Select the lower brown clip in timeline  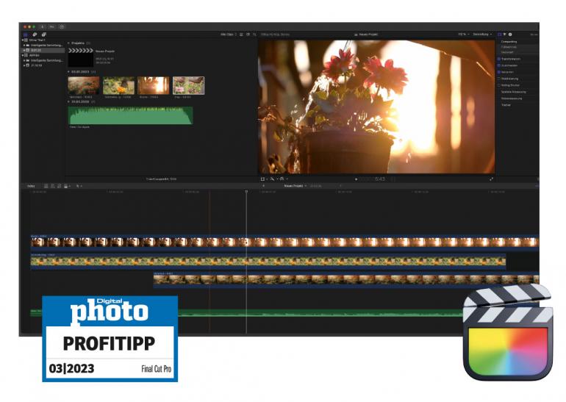pos(346,280)
